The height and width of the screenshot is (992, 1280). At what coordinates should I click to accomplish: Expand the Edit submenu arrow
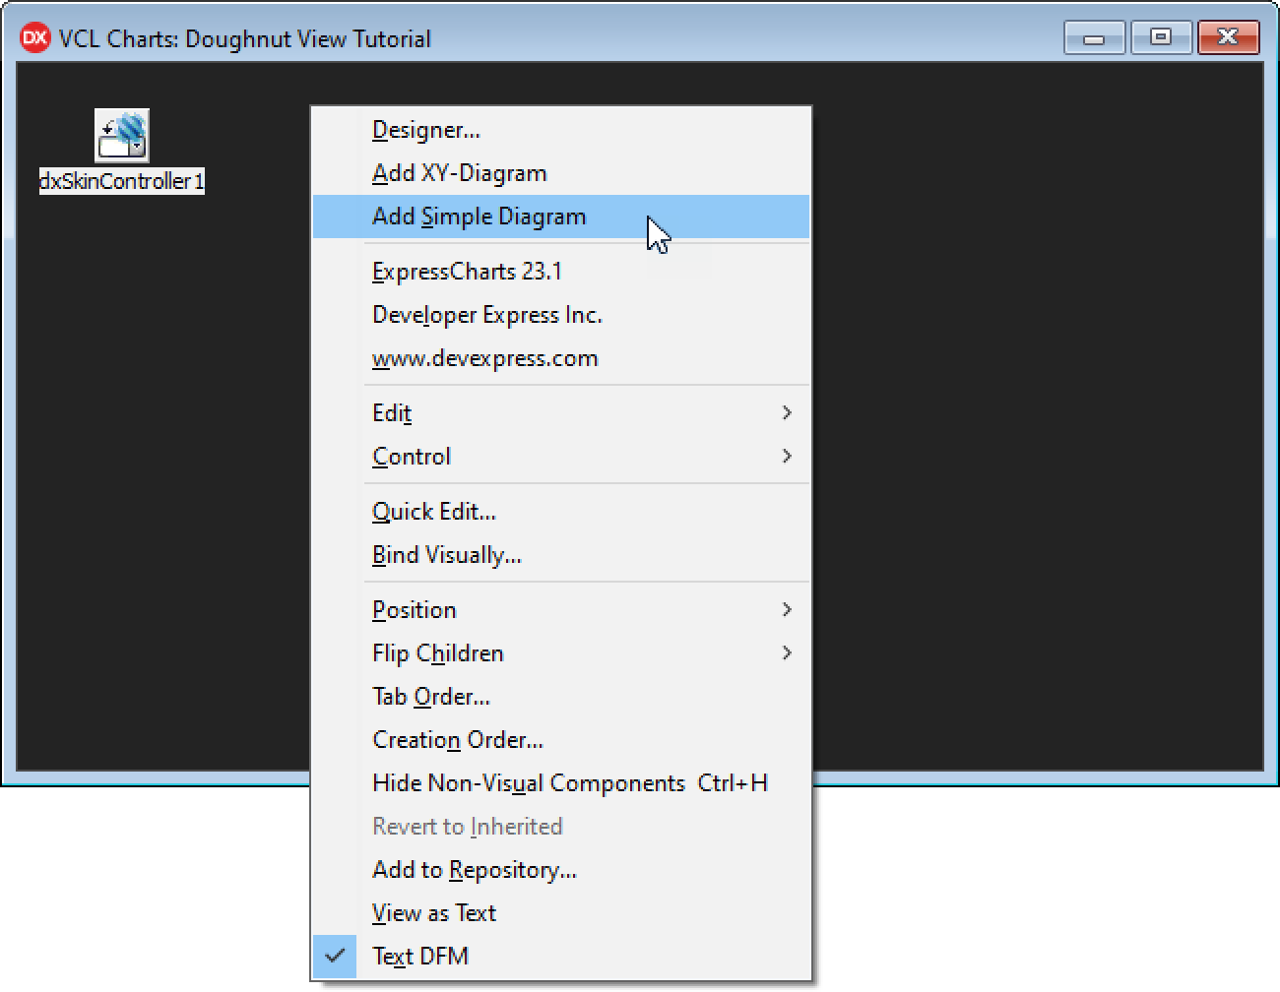click(x=786, y=413)
